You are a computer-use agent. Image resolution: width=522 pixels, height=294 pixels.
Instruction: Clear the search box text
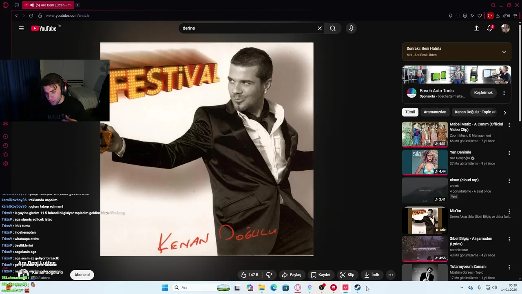point(320,28)
